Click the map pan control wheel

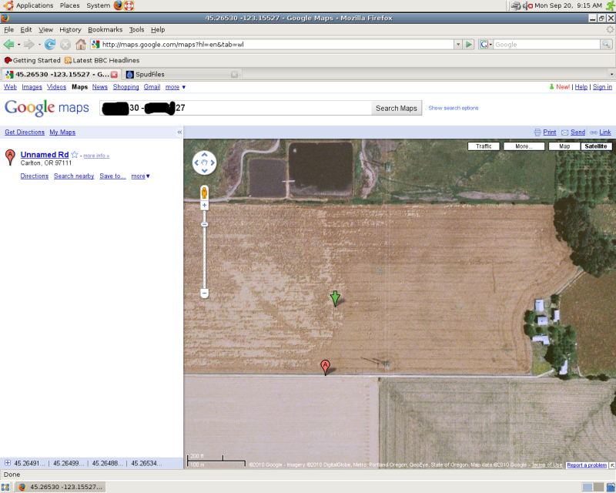tap(205, 163)
